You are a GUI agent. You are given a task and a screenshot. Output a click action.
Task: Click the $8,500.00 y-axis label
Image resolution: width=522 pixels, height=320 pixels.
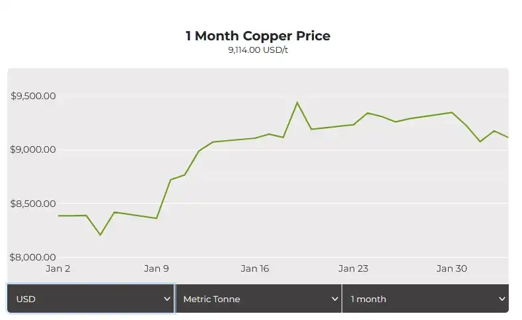point(33,204)
